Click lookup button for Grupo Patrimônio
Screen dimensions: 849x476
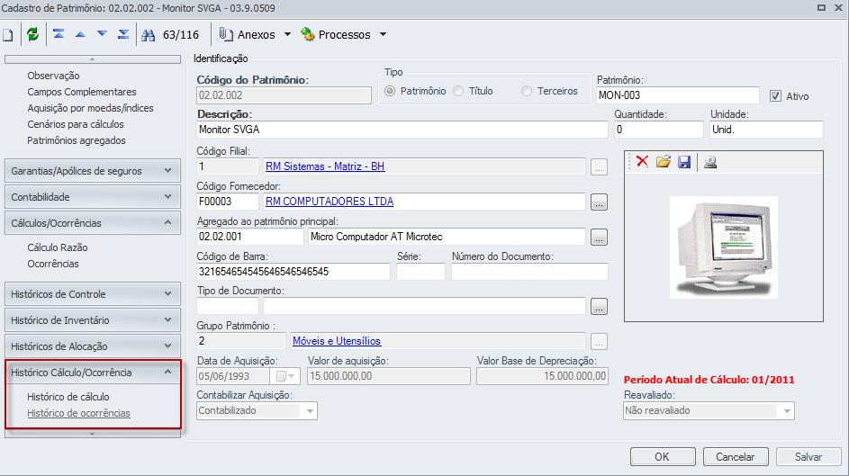click(x=599, y=342)
